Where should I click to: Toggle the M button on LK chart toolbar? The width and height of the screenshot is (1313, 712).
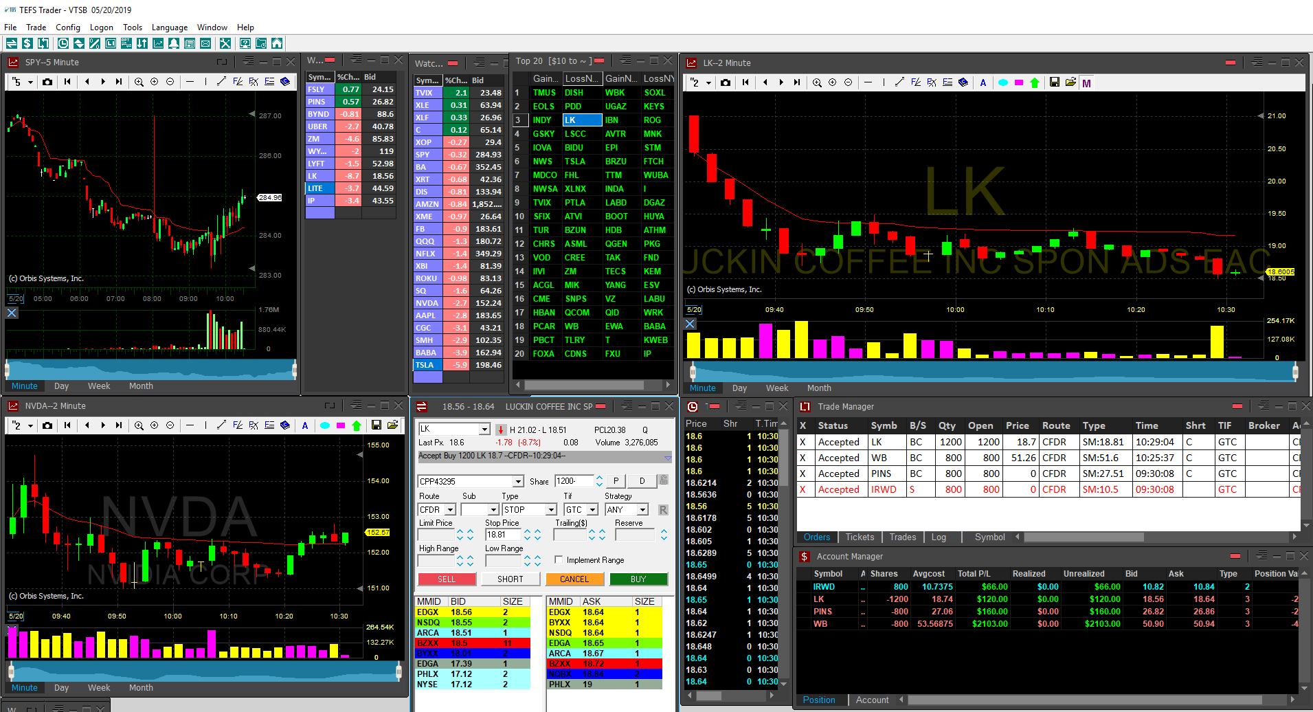pos(1086,83)
